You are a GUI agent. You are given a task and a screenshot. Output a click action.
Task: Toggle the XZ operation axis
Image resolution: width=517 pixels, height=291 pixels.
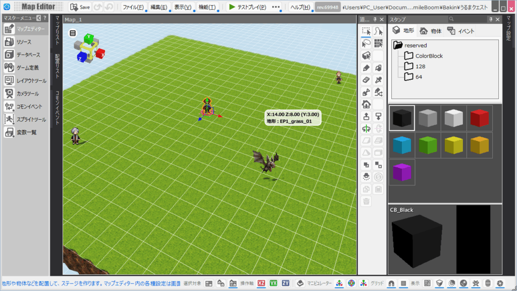262,283
